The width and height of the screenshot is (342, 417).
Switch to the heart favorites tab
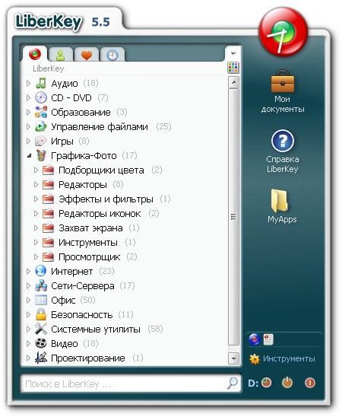click(x=87, y=55)
